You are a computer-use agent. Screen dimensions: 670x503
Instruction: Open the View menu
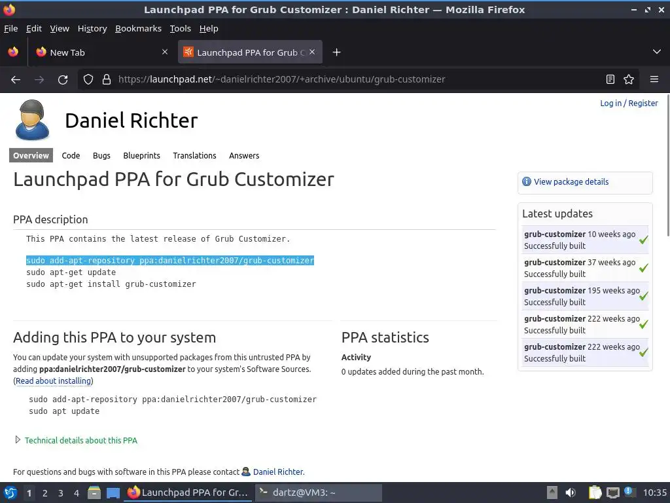tap(60, 28)
